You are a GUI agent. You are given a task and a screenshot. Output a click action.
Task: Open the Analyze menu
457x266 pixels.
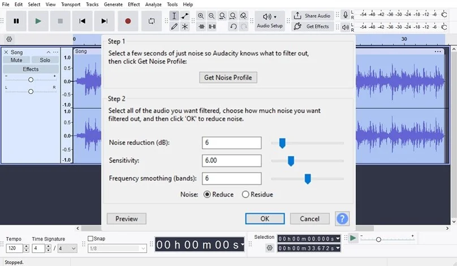point(153,5)
